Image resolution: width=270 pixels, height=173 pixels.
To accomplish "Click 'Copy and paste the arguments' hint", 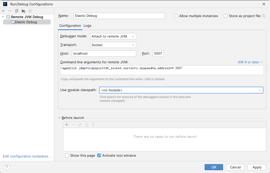I will coord(113,79).
